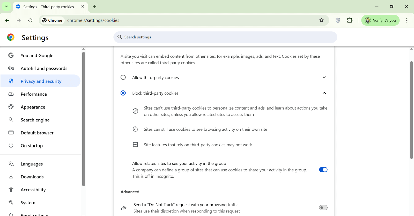This screenshot has width=414, height=216.
Task: Expand Allow third-party cookies details
Action: click(x=324, y=78)
